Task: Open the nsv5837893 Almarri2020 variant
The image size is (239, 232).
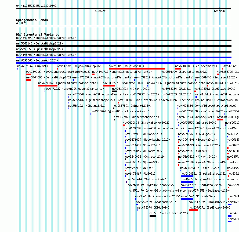Action: pyautogui.click(x=132, y=106)
